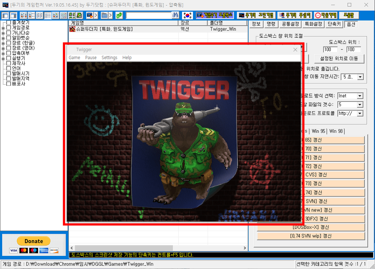Viewport: 375px width, 269px height.
Task: Open the Inet download method dropdown
Action: pos(360,96)
